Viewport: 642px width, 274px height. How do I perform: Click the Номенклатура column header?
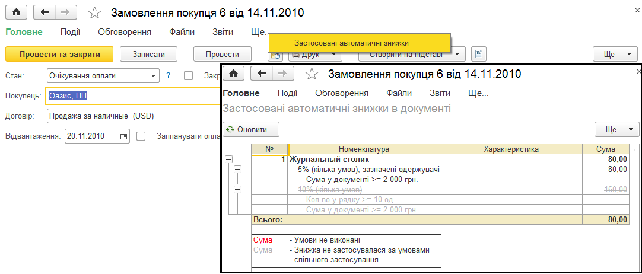point(364,149)
